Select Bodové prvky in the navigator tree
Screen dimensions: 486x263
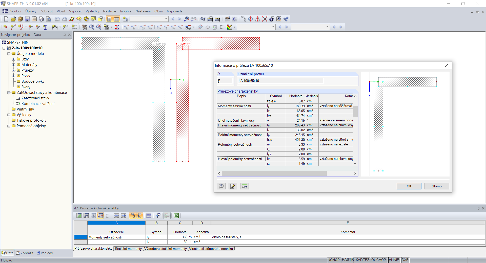click(33, 81)
